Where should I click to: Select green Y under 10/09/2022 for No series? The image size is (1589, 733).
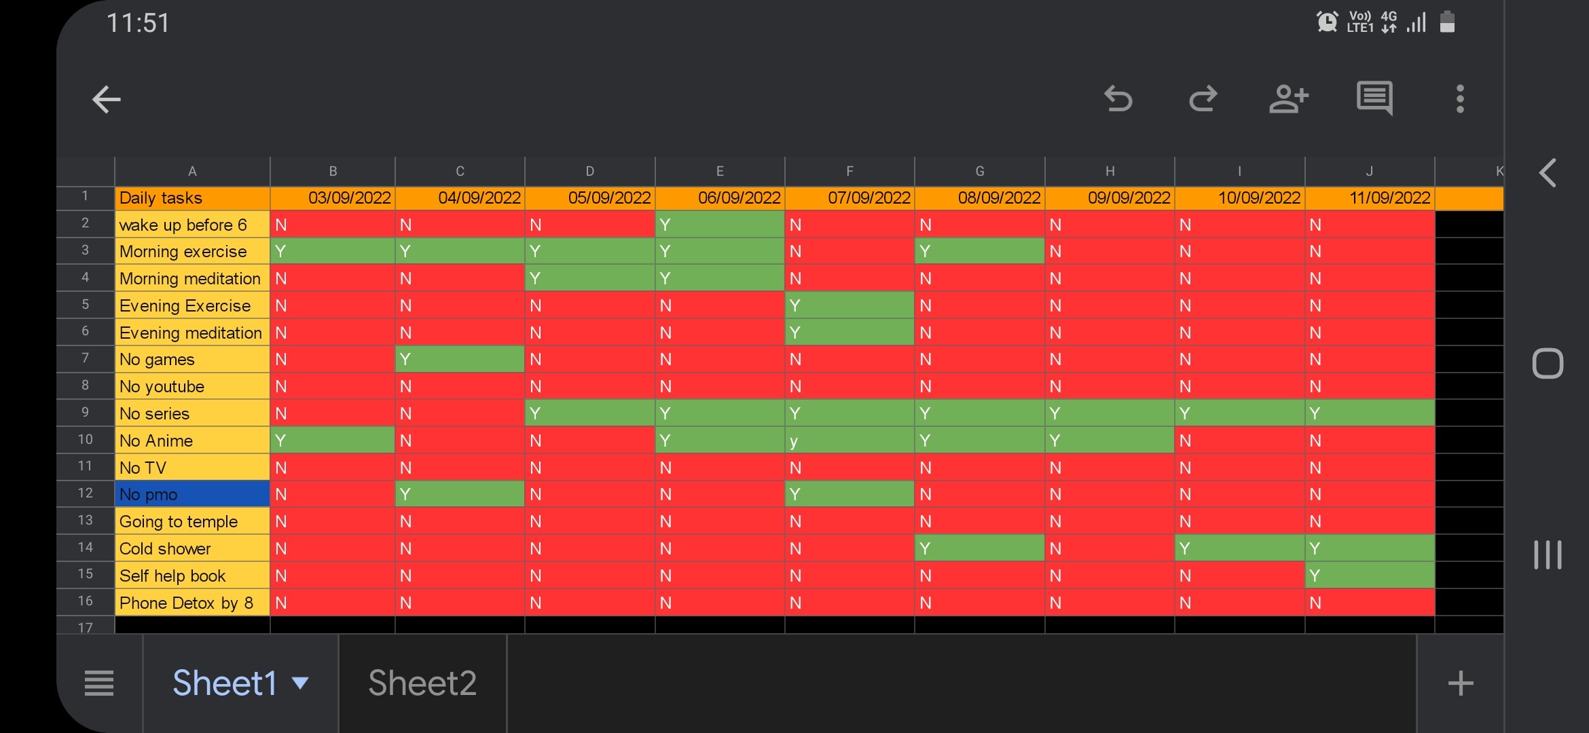click(1240, 413)
